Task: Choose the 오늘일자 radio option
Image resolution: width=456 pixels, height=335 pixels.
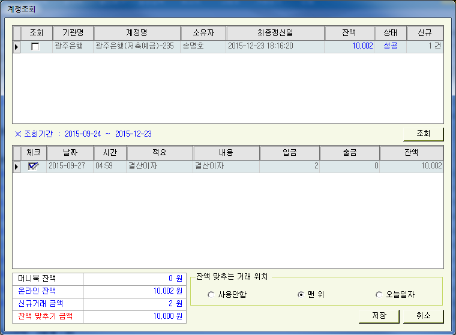Action: coord(379,295)
